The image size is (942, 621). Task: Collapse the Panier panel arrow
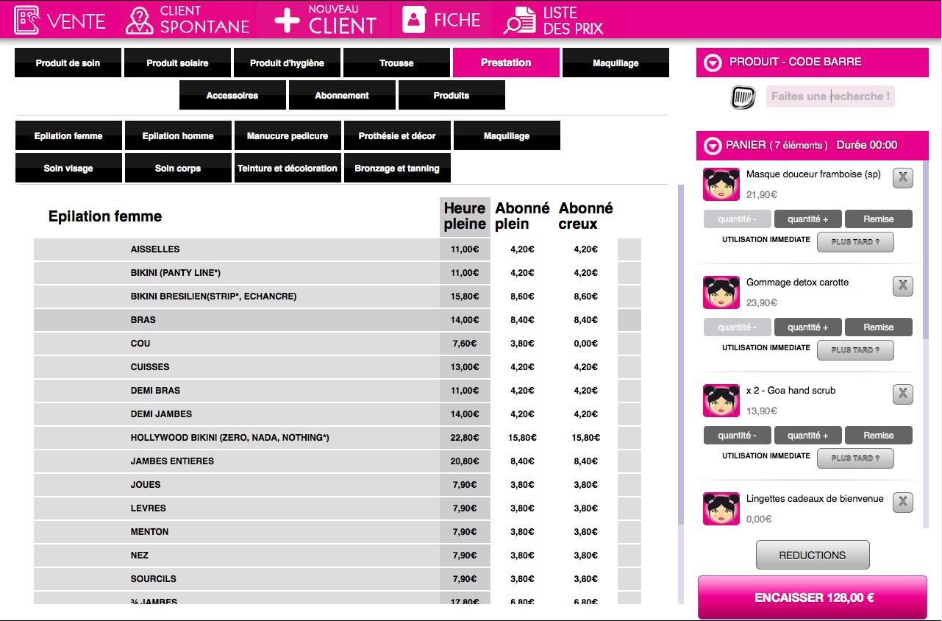click(713, 146)
